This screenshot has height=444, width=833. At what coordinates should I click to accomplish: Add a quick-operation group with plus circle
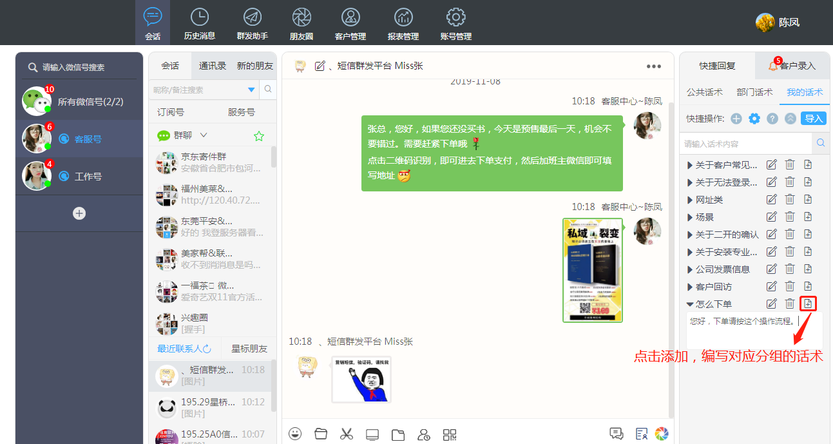[x=736, y=119]
